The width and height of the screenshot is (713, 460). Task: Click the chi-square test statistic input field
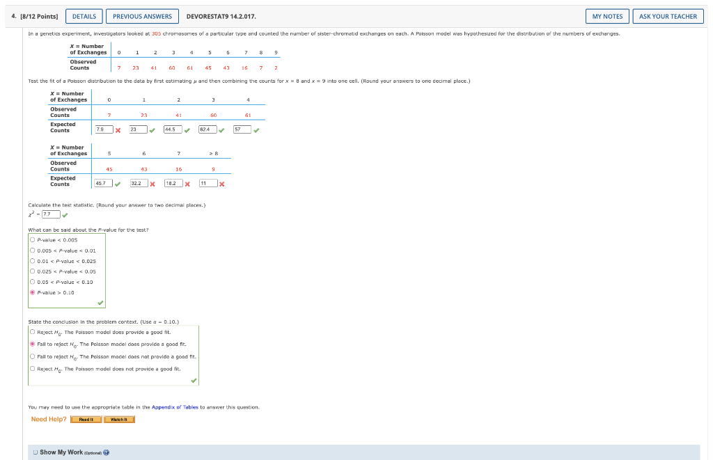click(52, 214)
